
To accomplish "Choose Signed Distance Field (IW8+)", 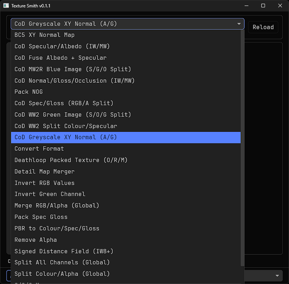I will 126,252.
